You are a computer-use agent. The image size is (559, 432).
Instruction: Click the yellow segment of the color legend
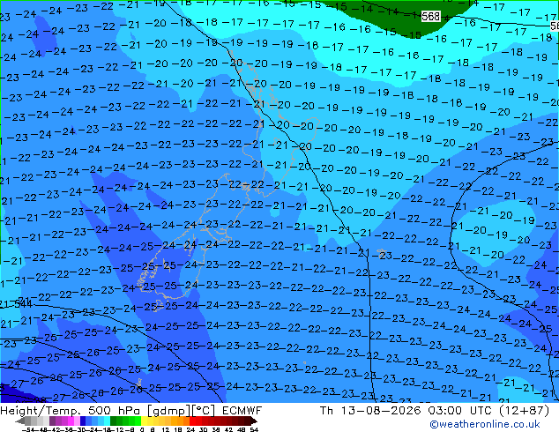point(144,421)
